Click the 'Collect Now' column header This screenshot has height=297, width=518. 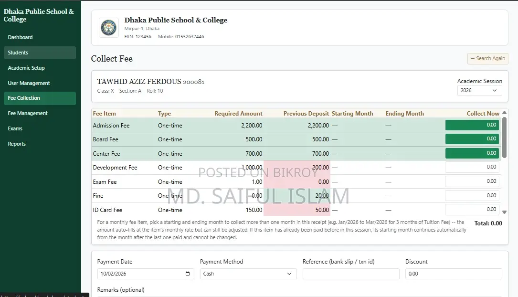483,114
